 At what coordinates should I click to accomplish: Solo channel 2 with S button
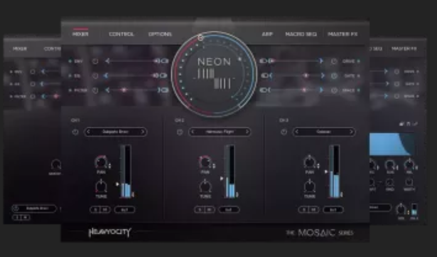[200, 210]
